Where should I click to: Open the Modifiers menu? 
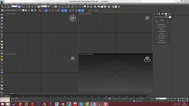(36, 4)
